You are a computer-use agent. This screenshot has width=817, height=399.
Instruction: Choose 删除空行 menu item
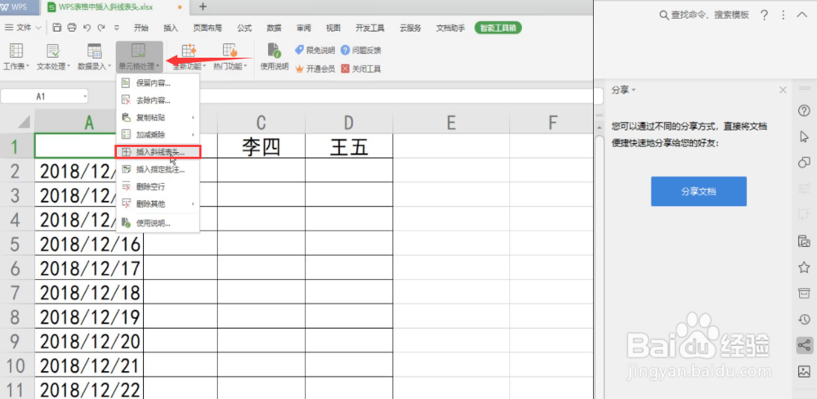tap(158, 186)
